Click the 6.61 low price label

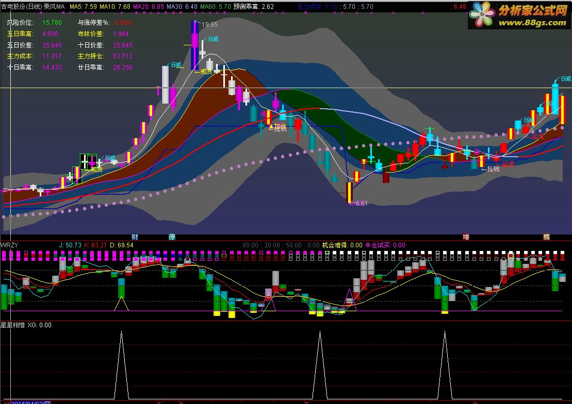[x=361, y=204]
